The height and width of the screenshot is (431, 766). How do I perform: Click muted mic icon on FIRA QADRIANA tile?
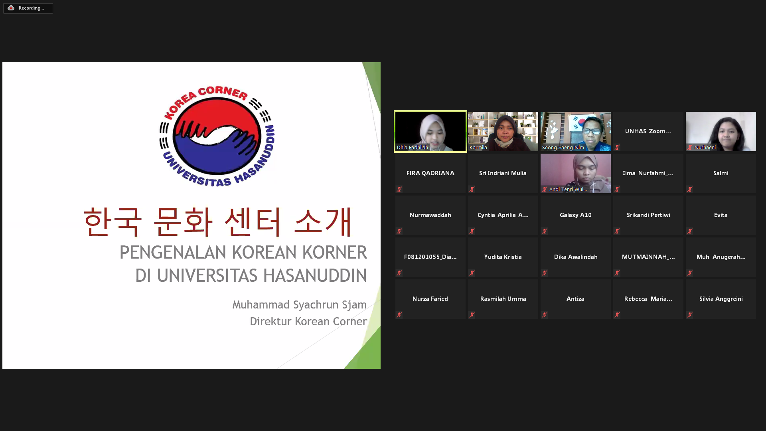399,189
